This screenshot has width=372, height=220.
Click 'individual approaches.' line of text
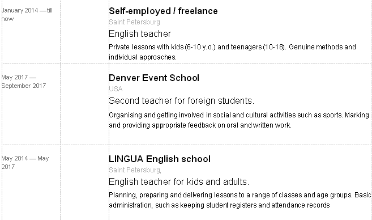pos(143,57)
